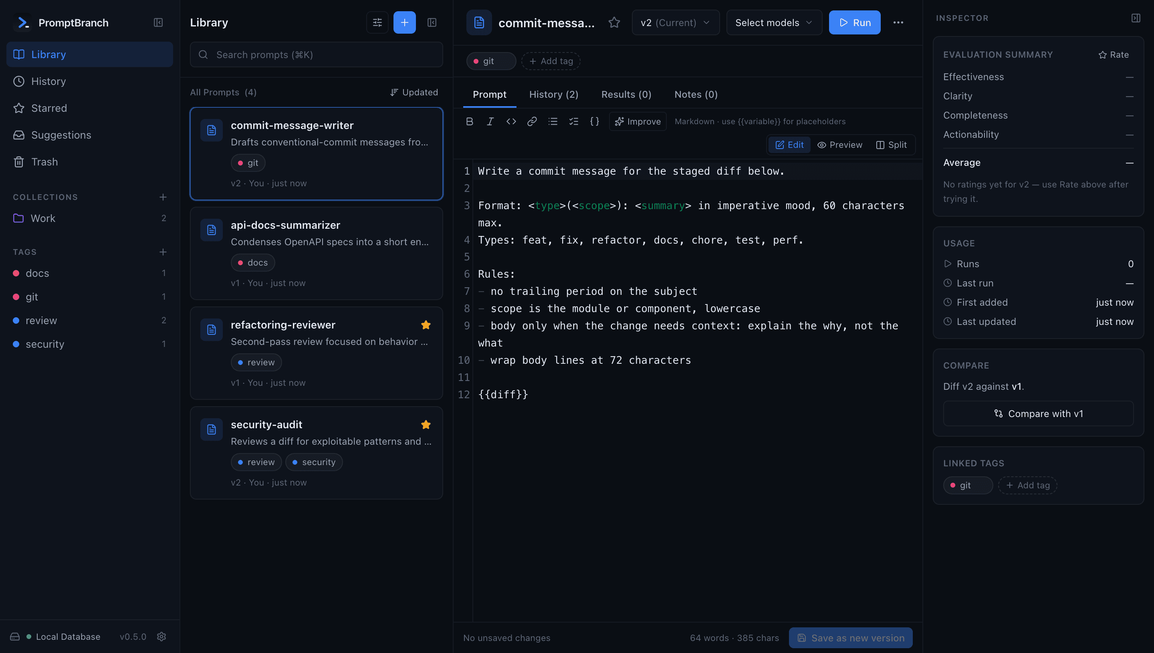This screenshot has width=1154, height=653.
Task: Click the docs tag on api-docs-summarizer card
Action: pyautogui.click(x=252, y=262)
